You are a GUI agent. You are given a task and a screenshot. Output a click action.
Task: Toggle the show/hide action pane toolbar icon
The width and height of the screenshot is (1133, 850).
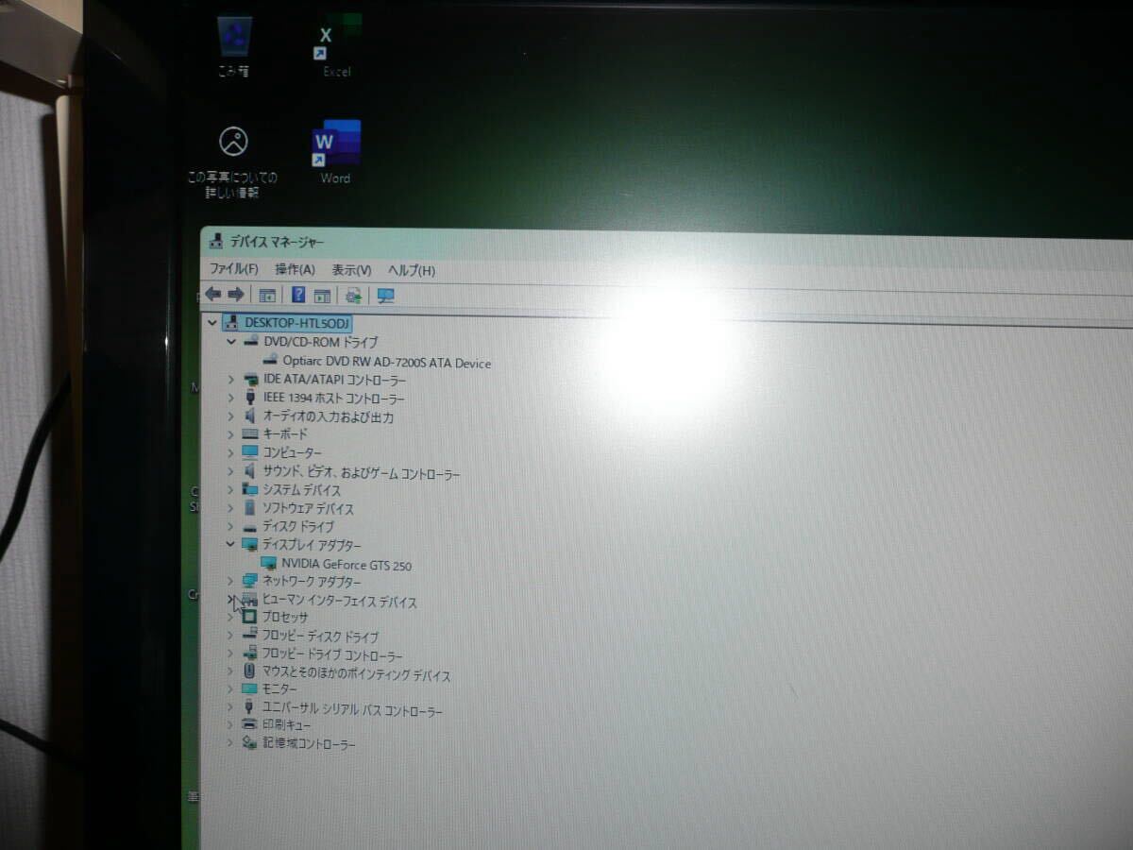pyautogui.click(x=322, y=296)
